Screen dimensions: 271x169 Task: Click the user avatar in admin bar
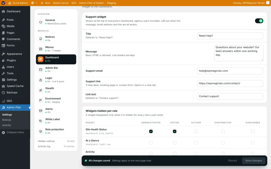tap(268, 3)
